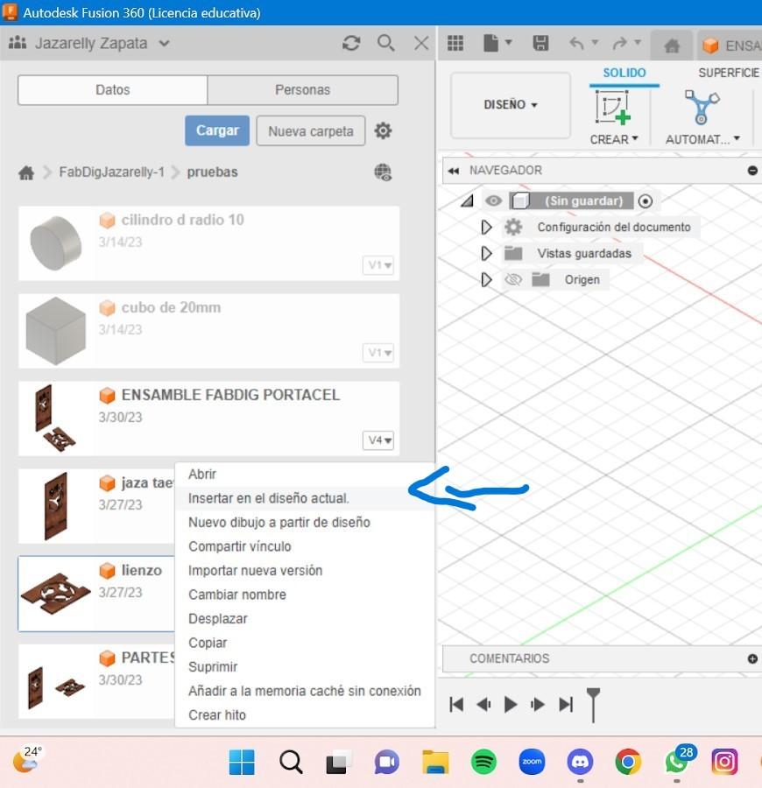Open File Explorer from the taskbar

pos(435,762)
